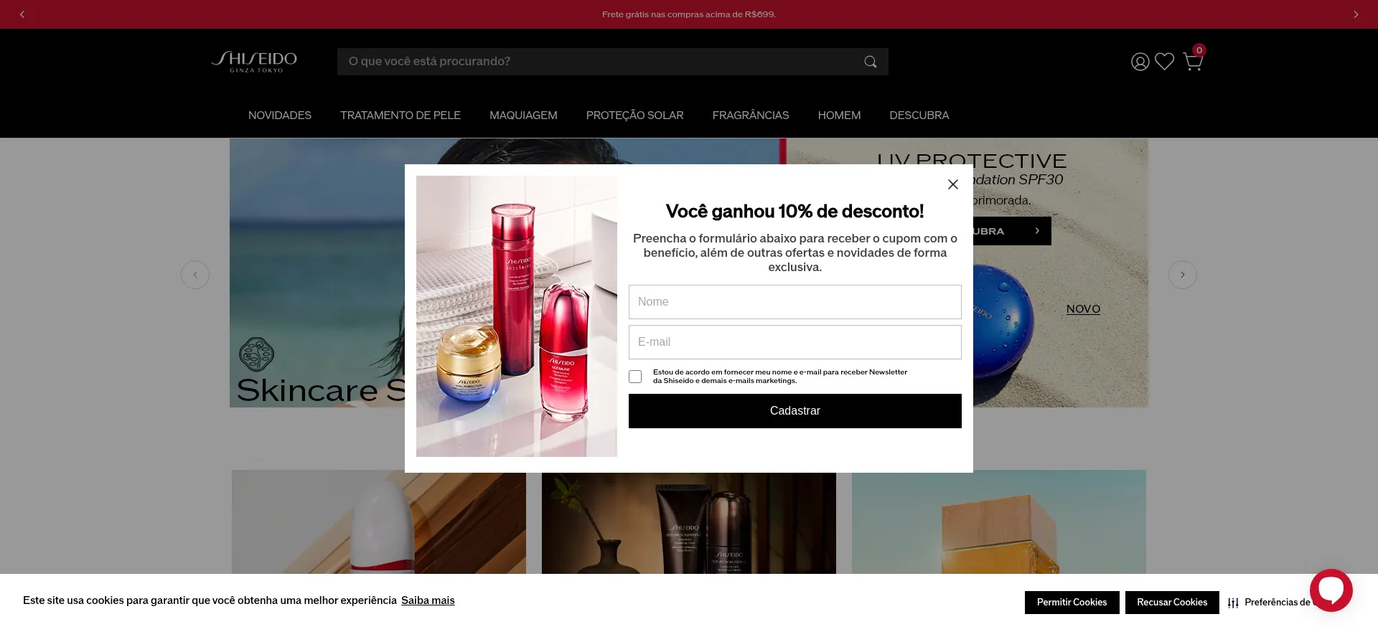Viewport: 1378px width, 637px height.
Task: Open the user account icon
Action: coord(1140,62)
